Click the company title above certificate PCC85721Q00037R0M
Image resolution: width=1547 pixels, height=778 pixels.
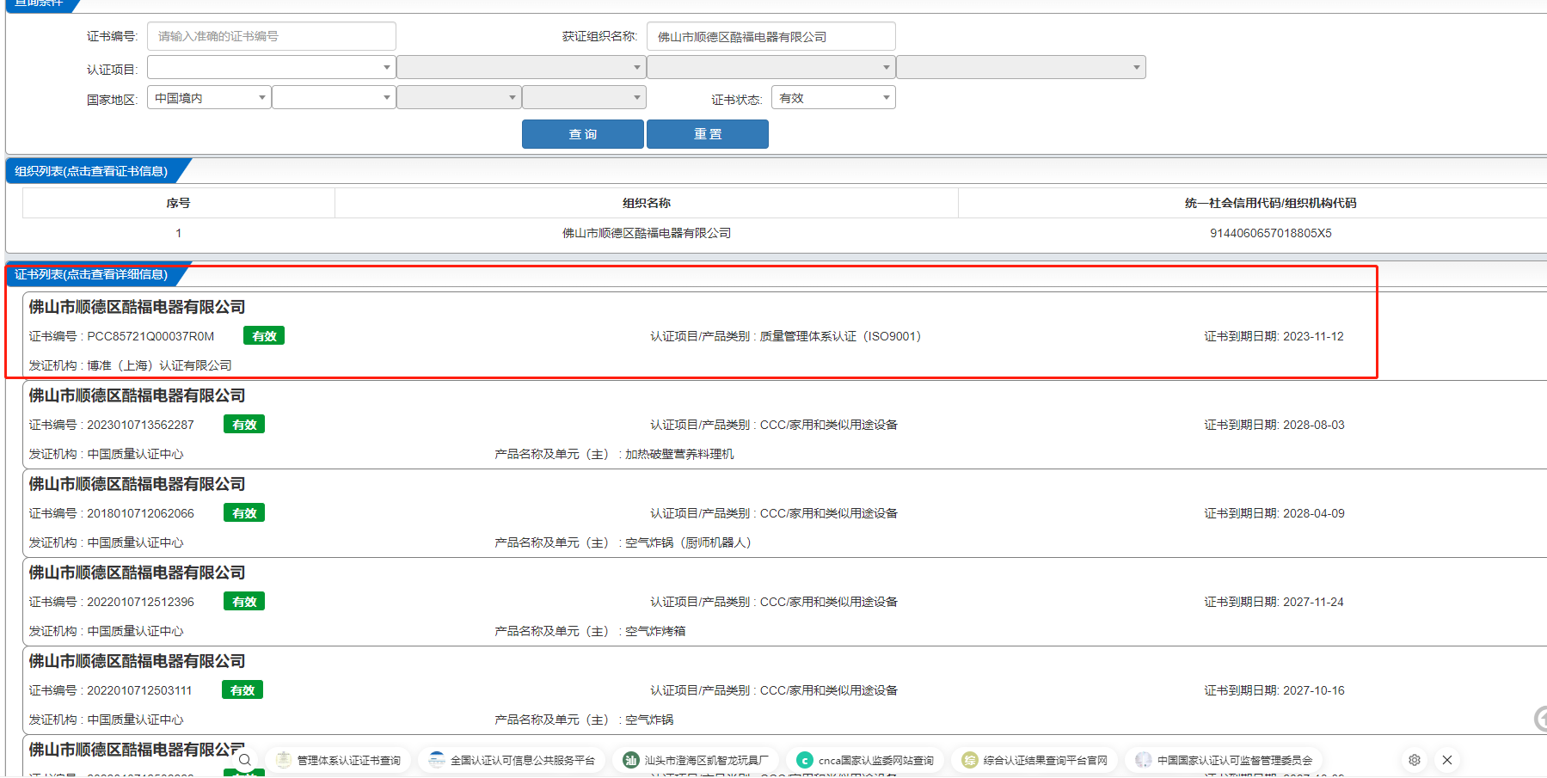(x=137, y=307)
